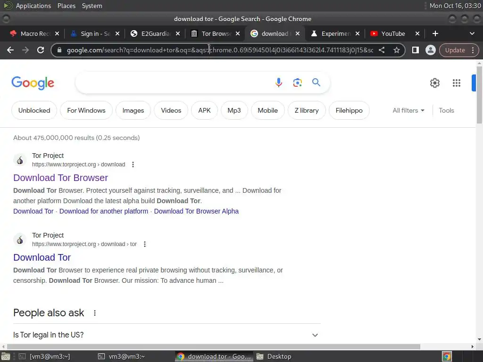Open the Download Tor result heading

(x=42, y=258)
